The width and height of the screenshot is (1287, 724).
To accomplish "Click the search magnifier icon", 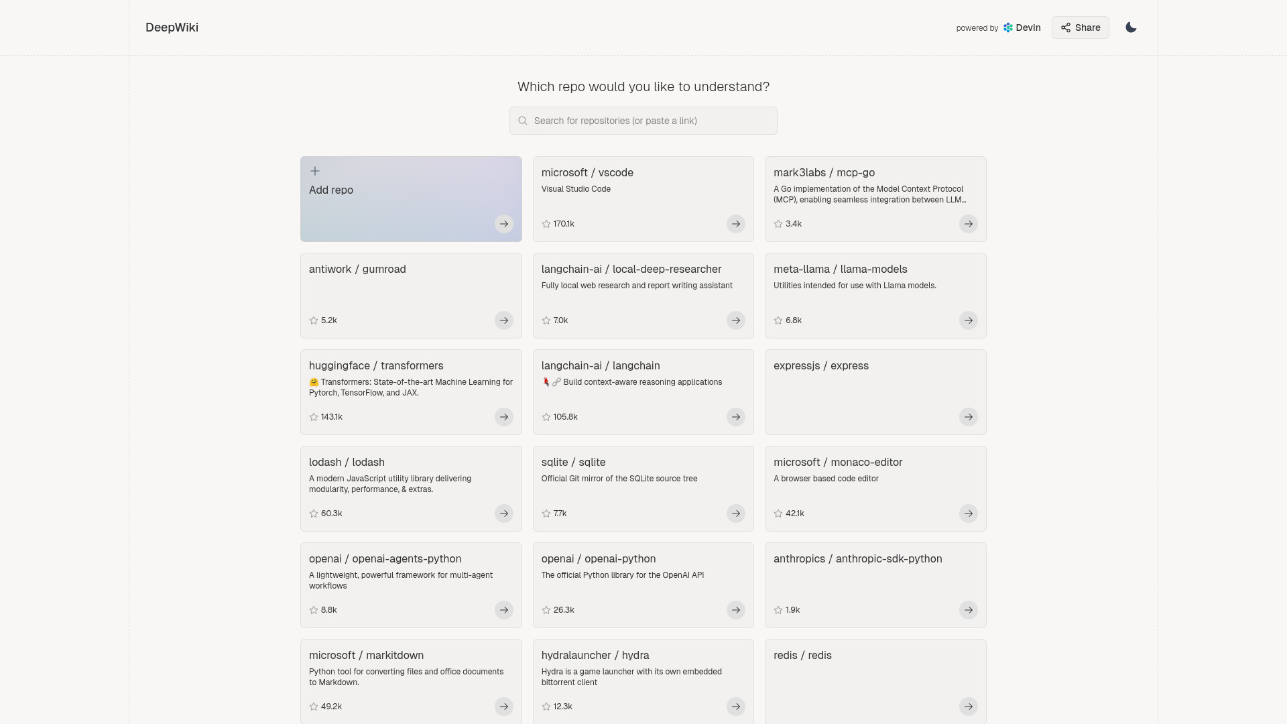I will 522,120.
